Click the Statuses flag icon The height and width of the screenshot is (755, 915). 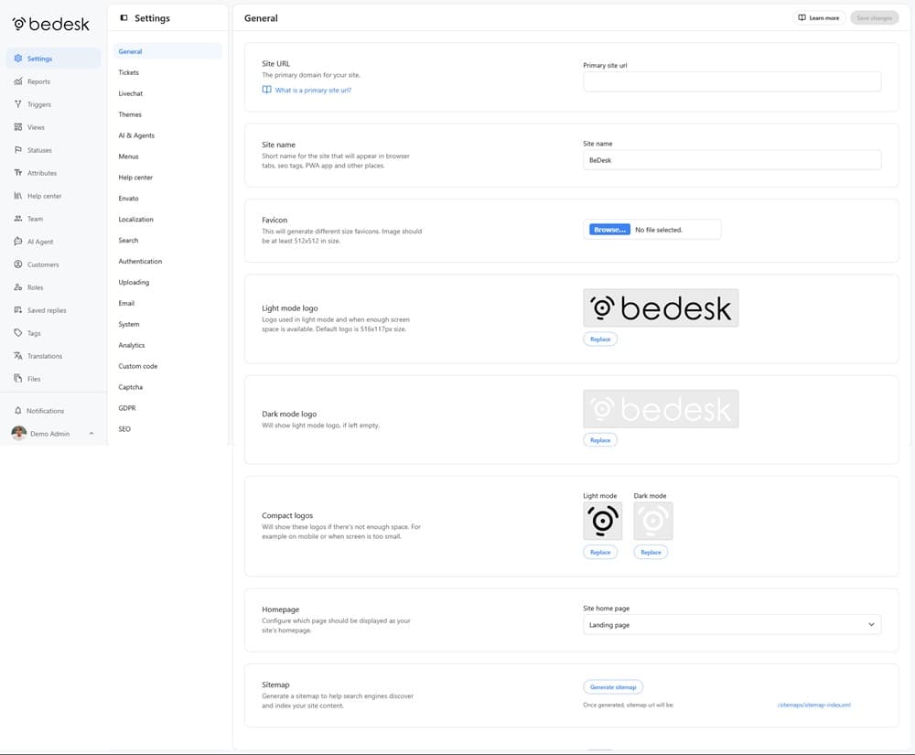pyautogui.click(x=18, y=150)
